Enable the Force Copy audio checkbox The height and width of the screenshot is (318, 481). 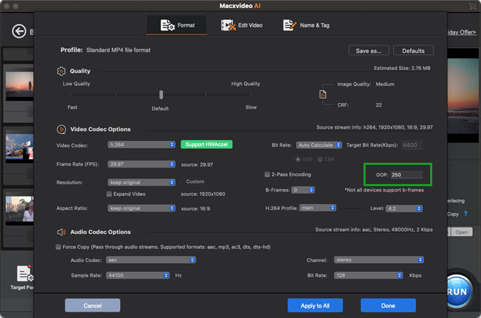click(58, 247)
